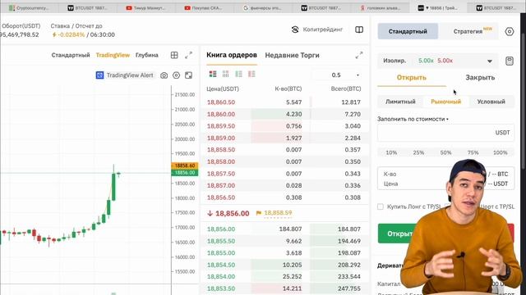
Task: Set order size to 10%
Action: pos(391,152)
